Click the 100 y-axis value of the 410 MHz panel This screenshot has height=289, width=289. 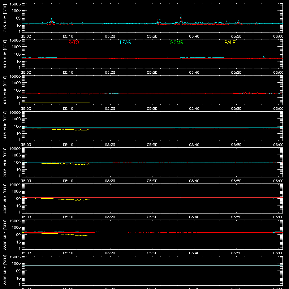pos(17,54)
